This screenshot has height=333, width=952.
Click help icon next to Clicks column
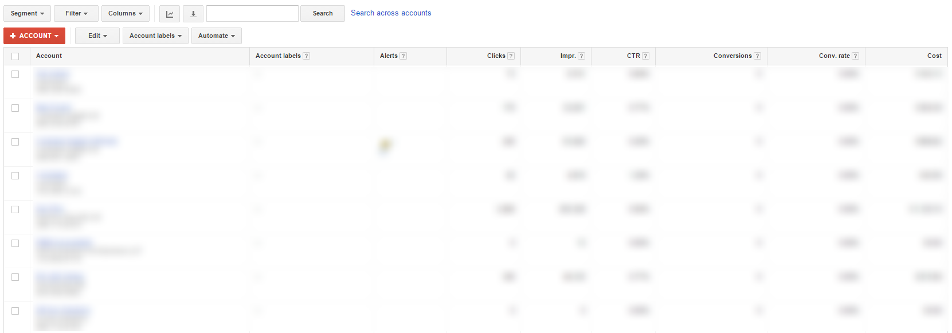point(511,56)
